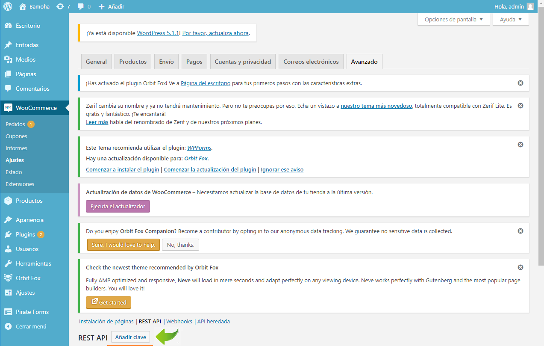Close the WPForms recommendation notice
The width and height of the screenshot is (544, 346).
point(520,145)
